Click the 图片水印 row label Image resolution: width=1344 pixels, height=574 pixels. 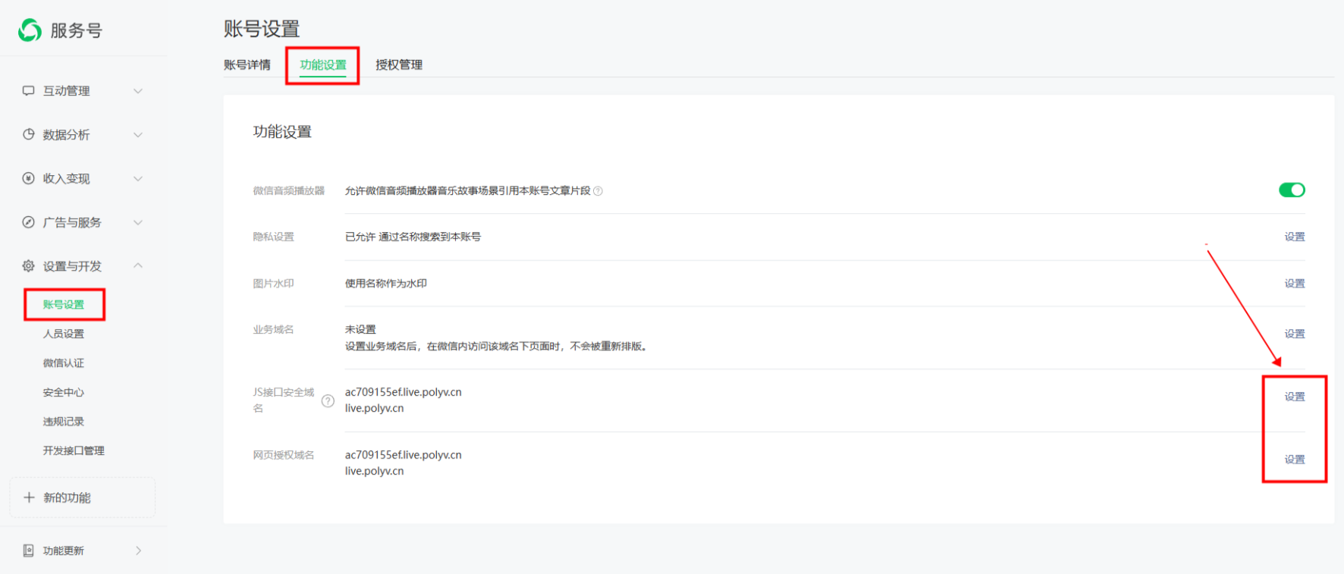click(x=274, y=284)
